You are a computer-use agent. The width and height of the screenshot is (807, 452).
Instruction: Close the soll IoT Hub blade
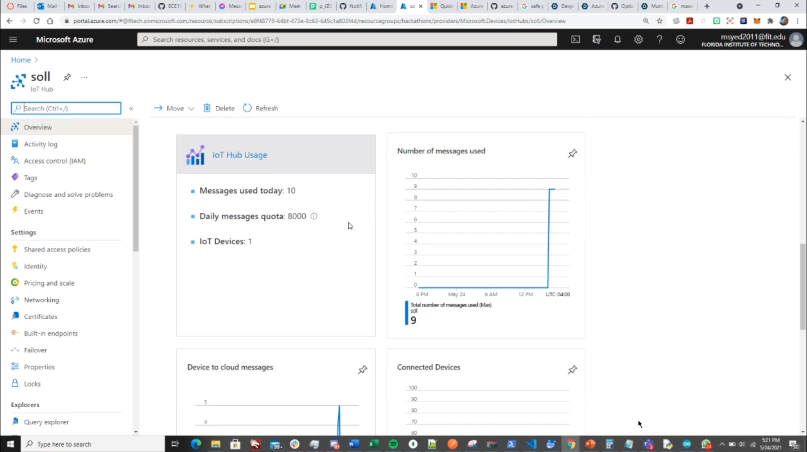coord(787,77)
